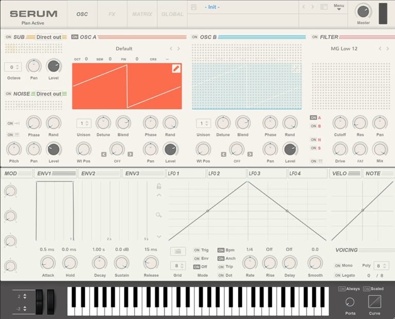Toggle OSC A ON switch
395x319 pixels.
(x=75, y=37)
